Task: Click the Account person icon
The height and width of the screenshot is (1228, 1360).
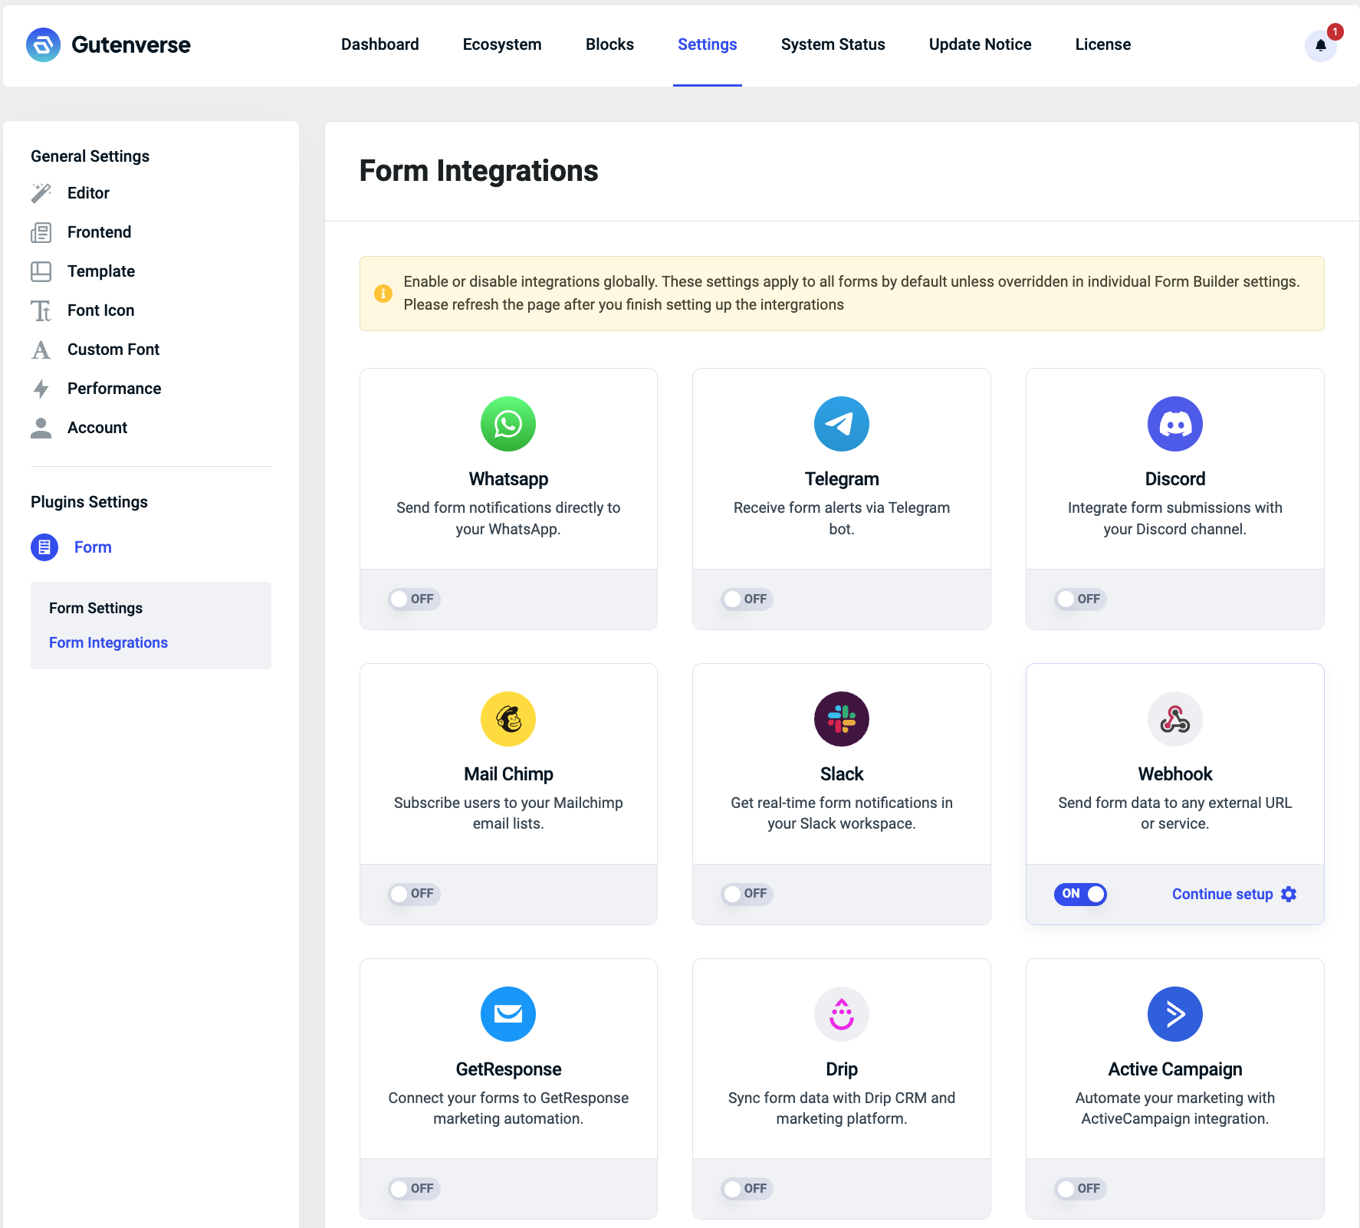Action: pos(41,428)
